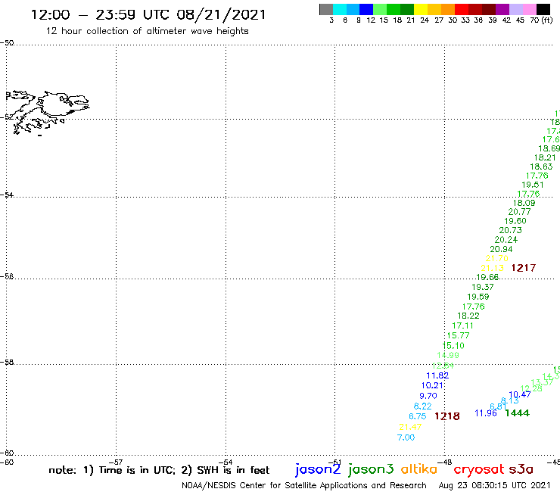The image size is (560, 492).
Task: Click the 20.94 wave height value
Action: click(501, 249)
